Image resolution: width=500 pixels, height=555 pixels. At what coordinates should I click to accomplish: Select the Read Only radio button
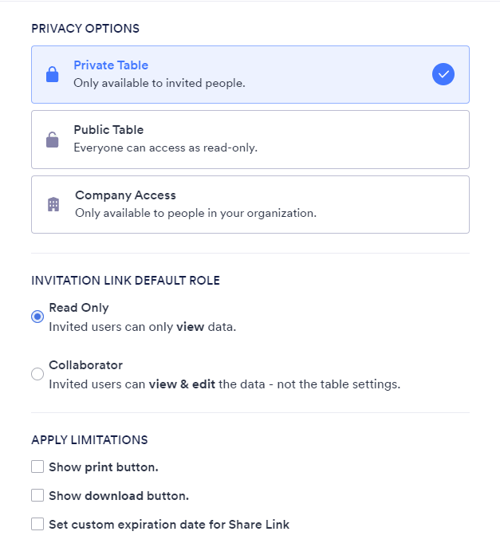pyautogui.click(x=37, y=317)
